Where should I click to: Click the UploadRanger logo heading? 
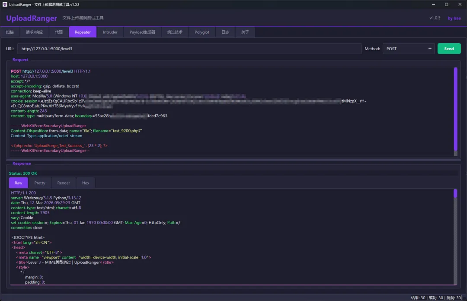[x=32, y=18]
